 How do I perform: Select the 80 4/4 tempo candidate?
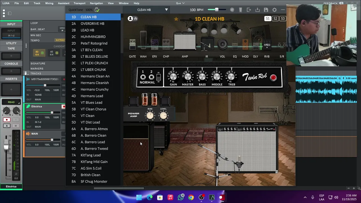(39, 53)
